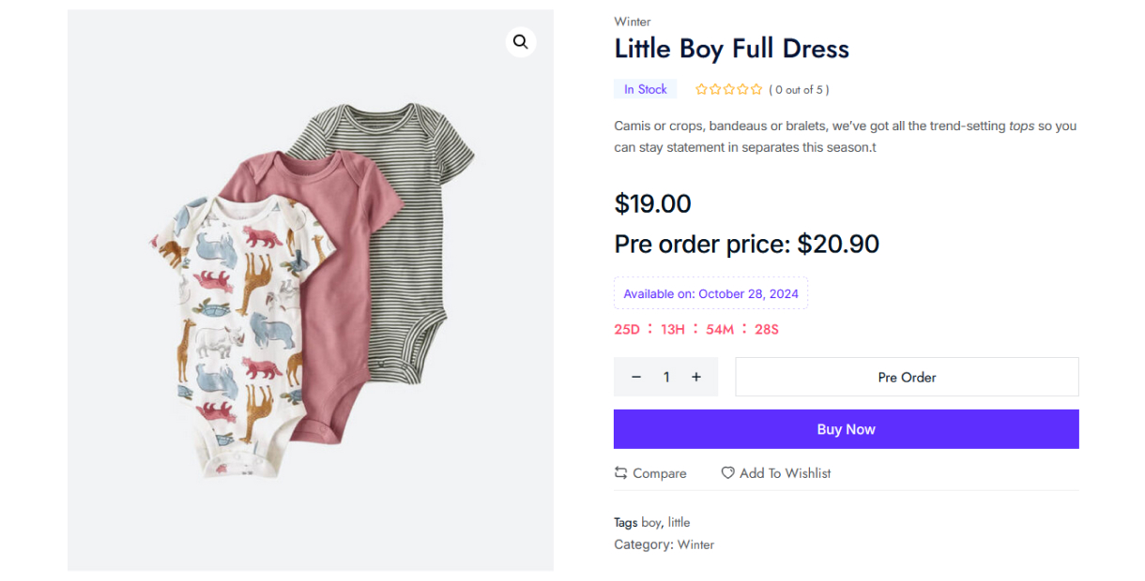Click the fifth rating star
Viewport: 1145px width, 581px height.
(x=756, y=90)
